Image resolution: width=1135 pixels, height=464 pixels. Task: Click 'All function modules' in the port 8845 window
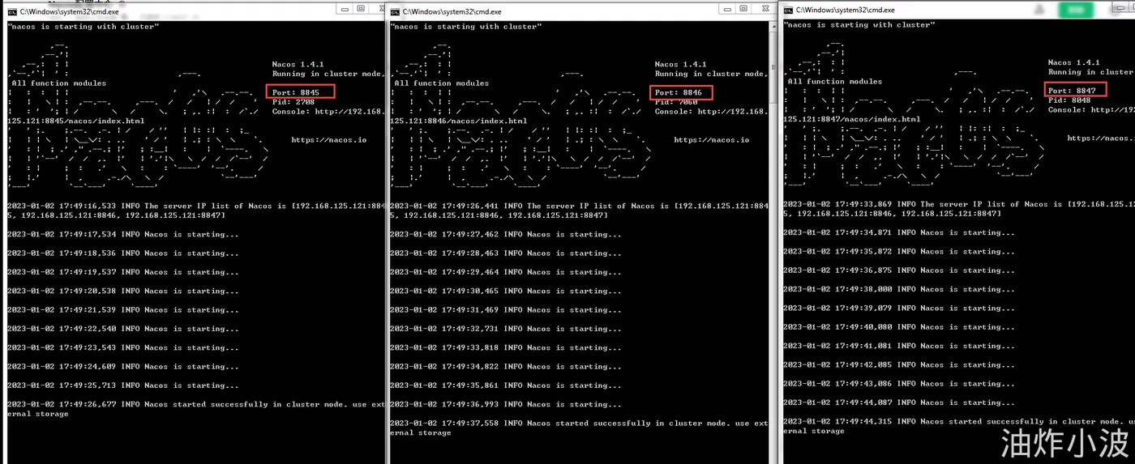(x=59, y=83)
